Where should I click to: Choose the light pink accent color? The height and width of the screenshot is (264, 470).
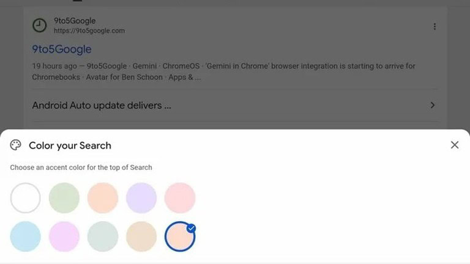[180, 198]
